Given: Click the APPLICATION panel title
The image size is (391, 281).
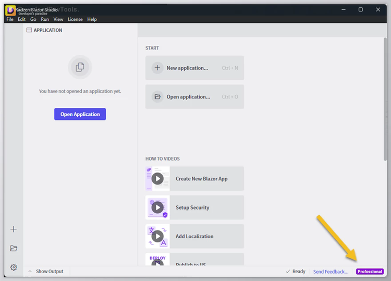Looking at the screenshot, I should coord(48,30).
